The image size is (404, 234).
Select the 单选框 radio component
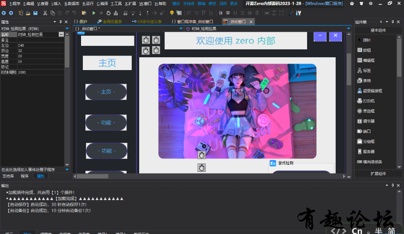pos(368,111)
